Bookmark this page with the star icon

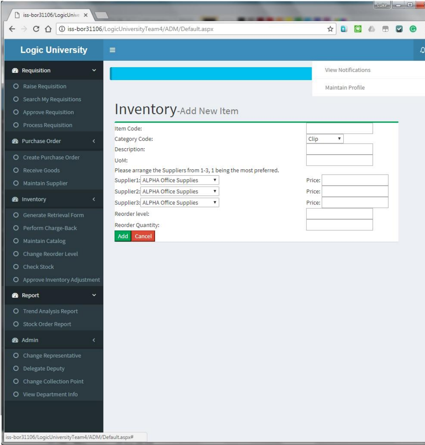(x=330, y=29)
